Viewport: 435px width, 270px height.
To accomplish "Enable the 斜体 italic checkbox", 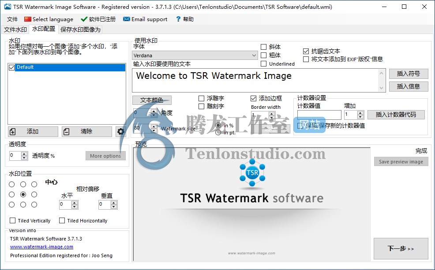I will 263,47.
